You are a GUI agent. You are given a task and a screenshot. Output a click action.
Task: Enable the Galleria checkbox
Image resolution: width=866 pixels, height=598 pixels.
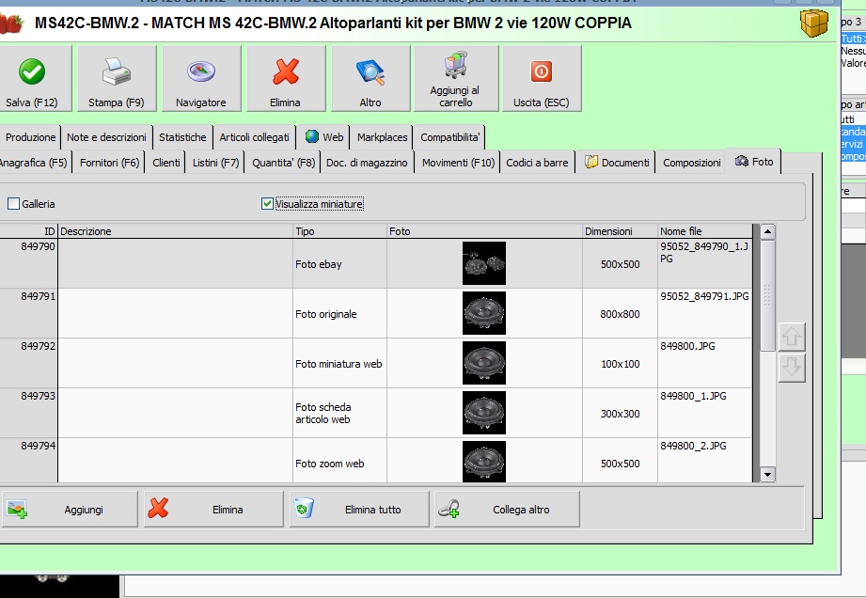(14, 204)
